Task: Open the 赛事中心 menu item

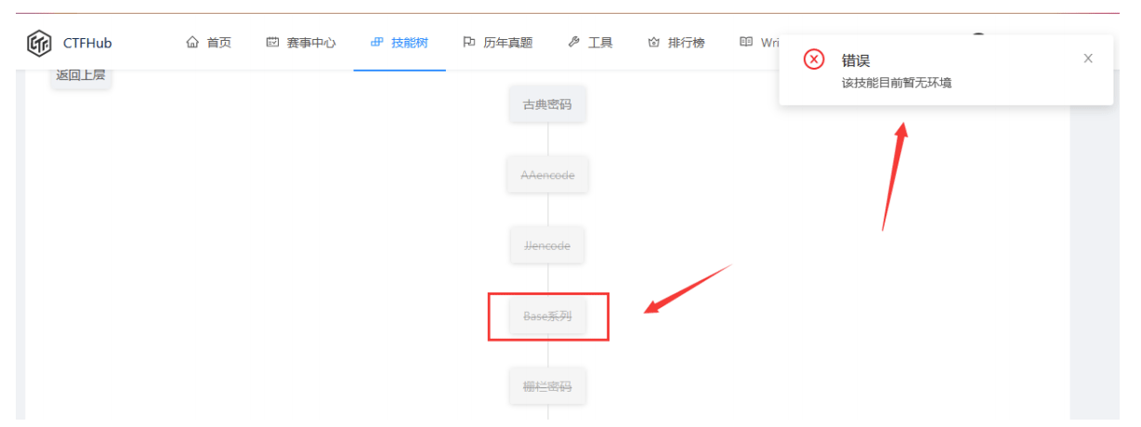Action: (x=300, y=43)
